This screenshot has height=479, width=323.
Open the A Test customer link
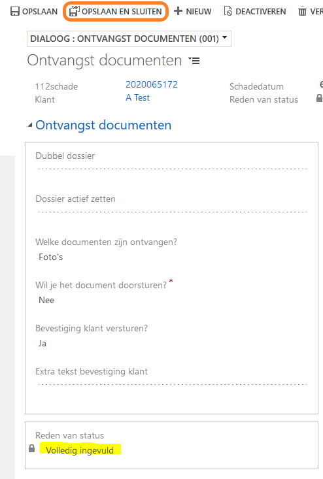pos(137,97)
